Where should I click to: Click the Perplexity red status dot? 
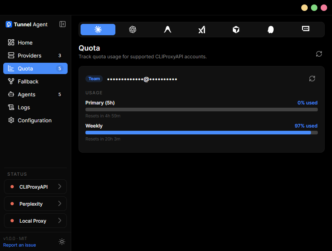pyautogui.click(x=12, y=204)
